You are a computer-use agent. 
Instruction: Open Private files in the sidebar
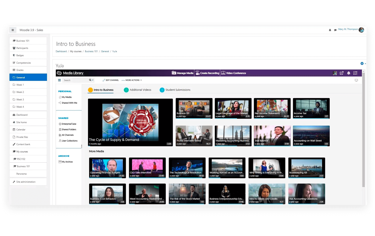click(x=28, y=137)
